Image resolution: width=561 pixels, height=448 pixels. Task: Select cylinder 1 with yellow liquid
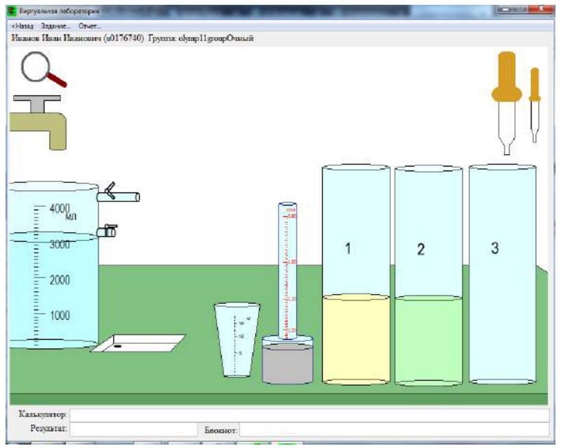pos(356,275)
